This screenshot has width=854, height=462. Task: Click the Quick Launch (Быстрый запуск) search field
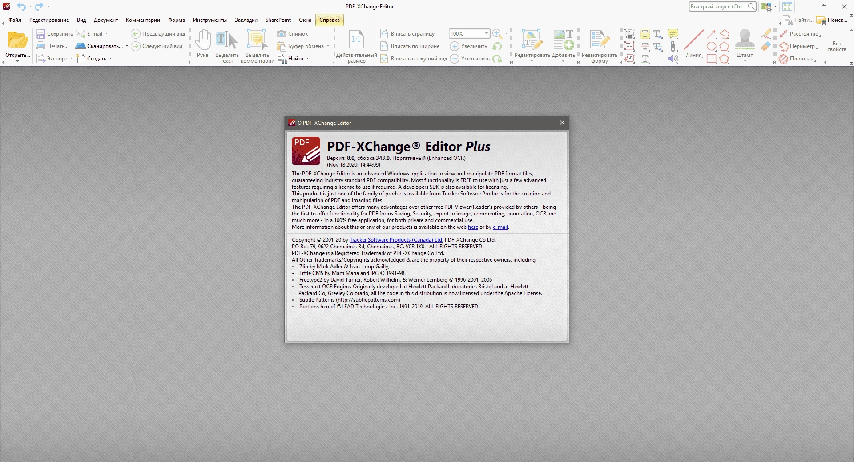click(x=722, y=7)
